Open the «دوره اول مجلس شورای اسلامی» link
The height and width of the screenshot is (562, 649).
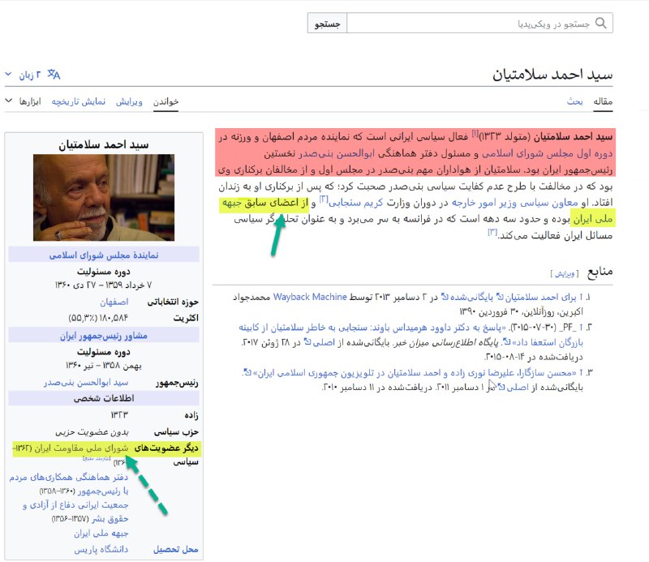click(546, 153)
